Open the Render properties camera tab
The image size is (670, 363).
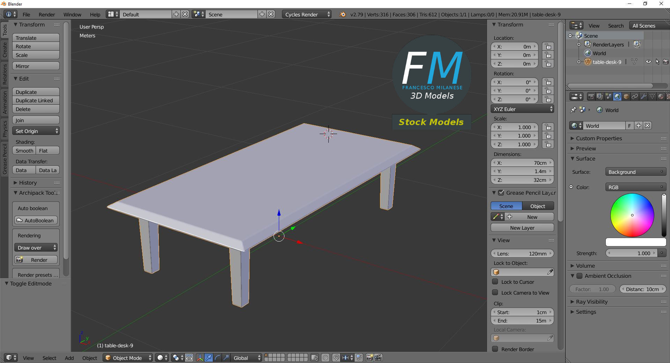pos(591,97)
